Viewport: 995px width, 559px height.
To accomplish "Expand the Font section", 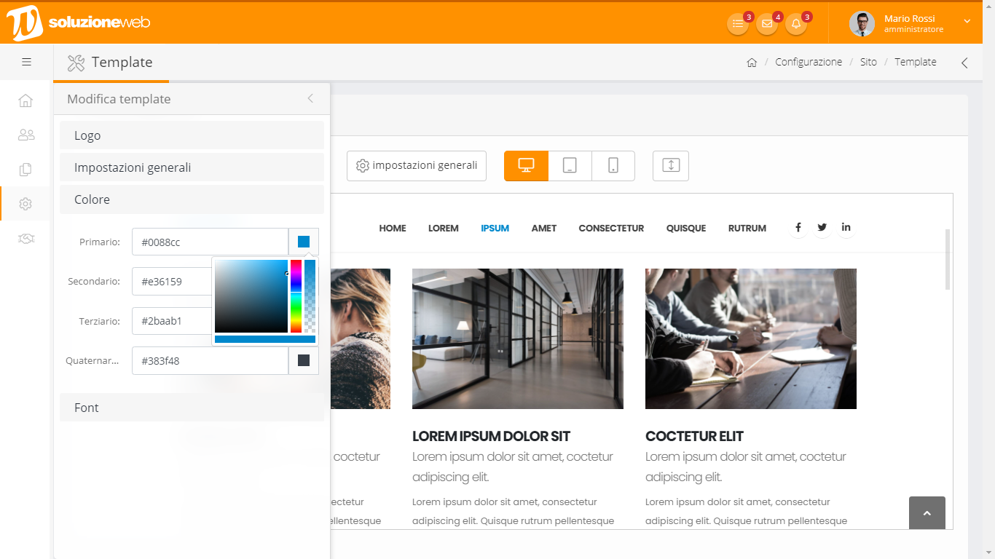I will tap(192, 408).
